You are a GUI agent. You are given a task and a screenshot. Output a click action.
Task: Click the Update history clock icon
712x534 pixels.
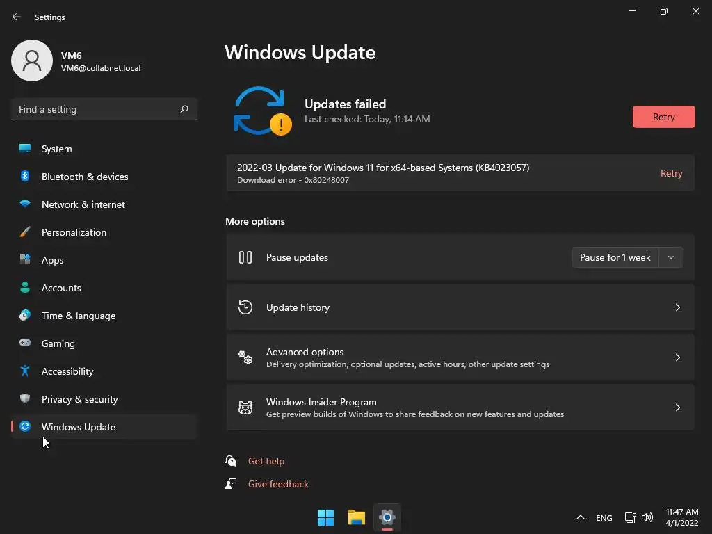[x=245, y=307]
